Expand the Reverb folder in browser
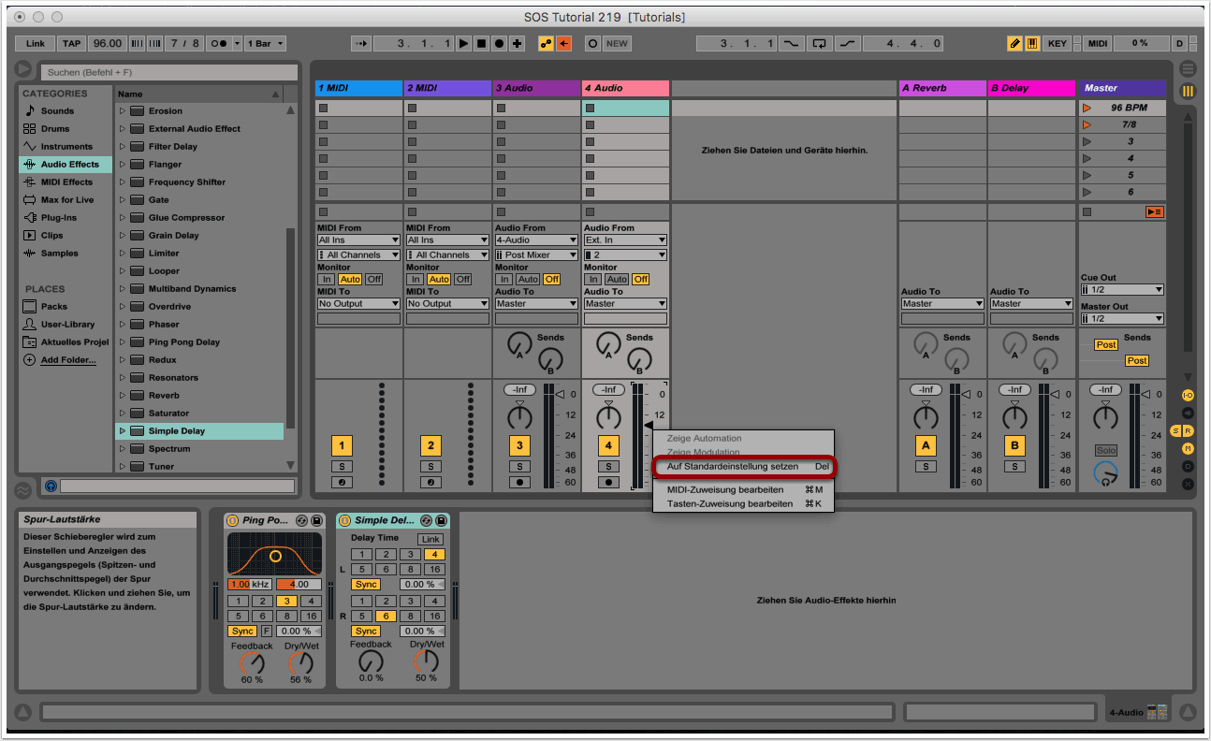Viewport: 1211px width, 741px height. tap(122, 396)
